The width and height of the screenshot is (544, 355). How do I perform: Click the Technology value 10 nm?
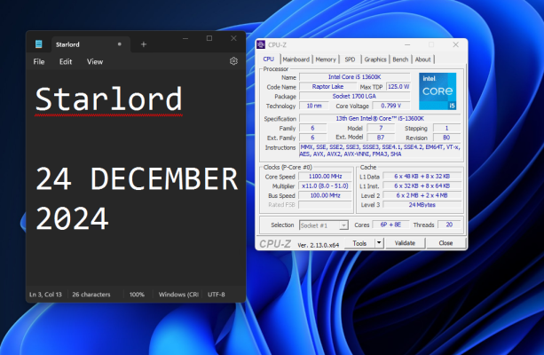tap(314, 106)
